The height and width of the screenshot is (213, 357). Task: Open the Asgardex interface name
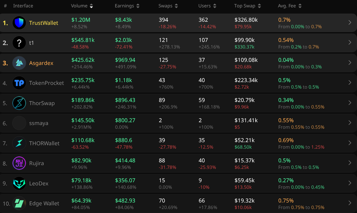click(x=41, y=63)
